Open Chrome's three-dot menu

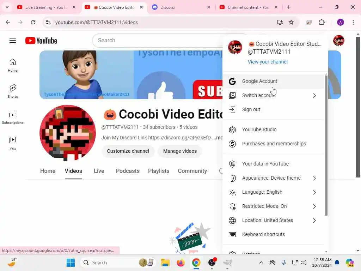pyautogui.click(x=353, y=22)
